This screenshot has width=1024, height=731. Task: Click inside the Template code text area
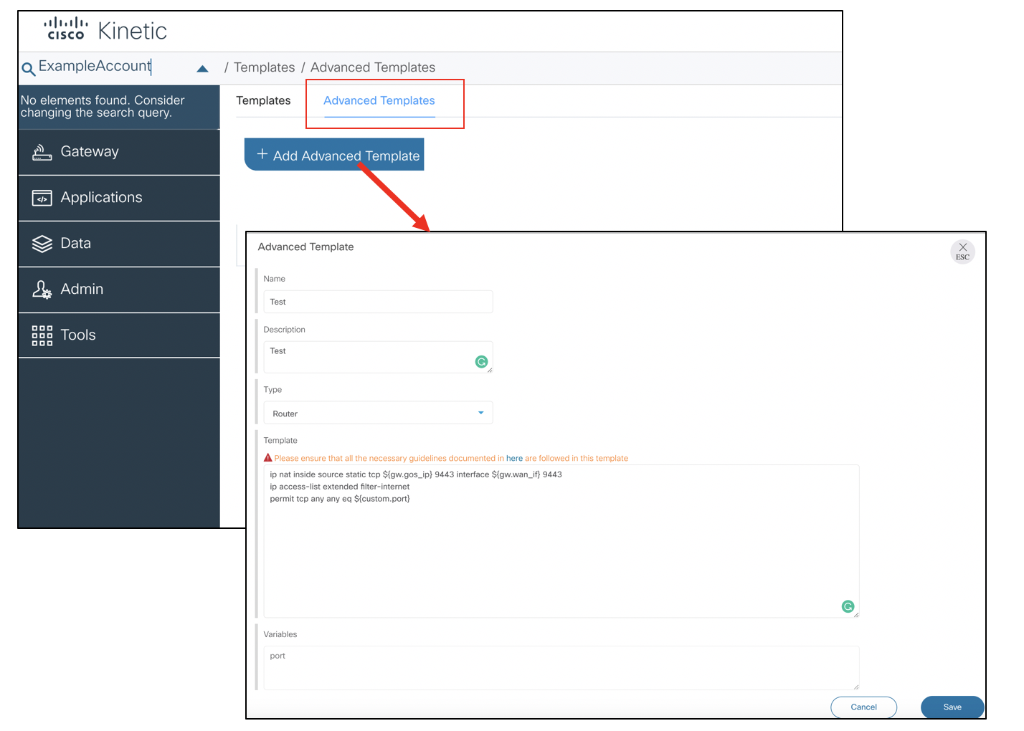click(x=561, y=541)
